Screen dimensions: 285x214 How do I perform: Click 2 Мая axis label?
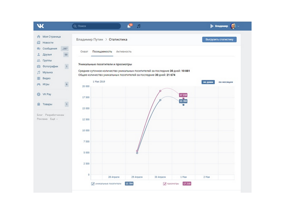(206, 177)
